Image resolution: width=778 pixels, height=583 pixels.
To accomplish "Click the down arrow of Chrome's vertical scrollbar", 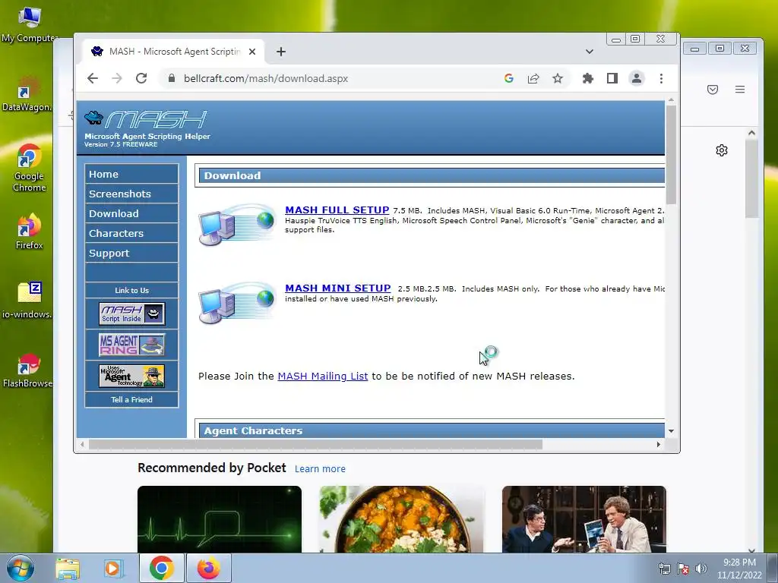I will [671, 431].
